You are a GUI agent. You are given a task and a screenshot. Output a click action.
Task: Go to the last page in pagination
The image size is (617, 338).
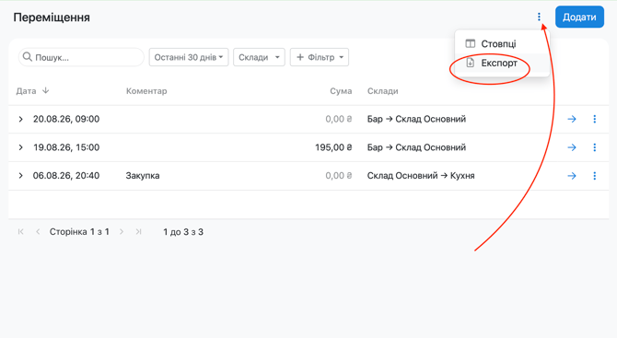point(138,232)
